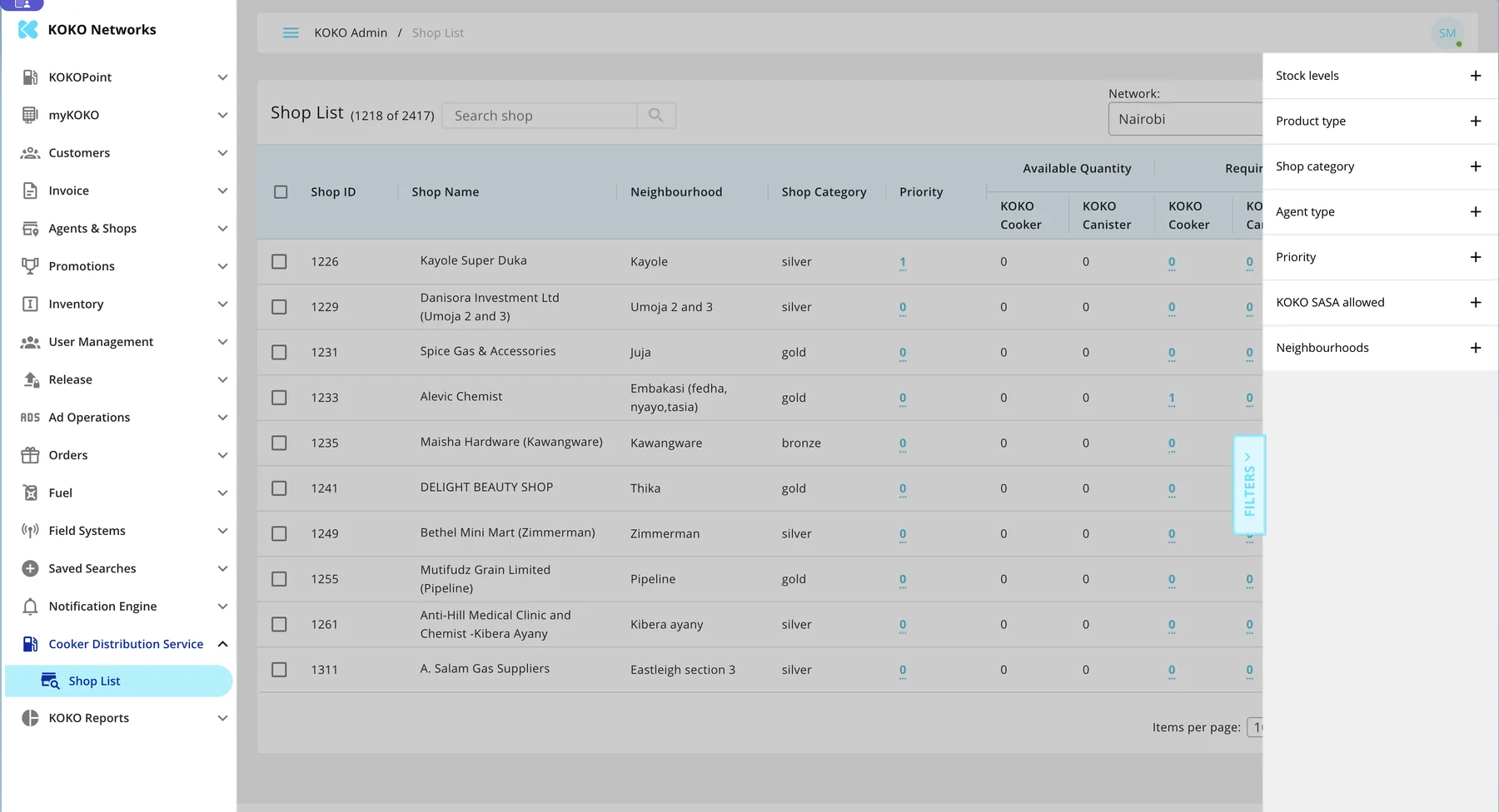The image size is (1499, 812).
Task: Click the Invoice document icon
Action: tap(30, 191)
